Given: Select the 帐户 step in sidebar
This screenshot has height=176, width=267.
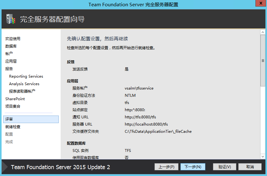Looking at the screenshot, I should [x=9, y=54].
